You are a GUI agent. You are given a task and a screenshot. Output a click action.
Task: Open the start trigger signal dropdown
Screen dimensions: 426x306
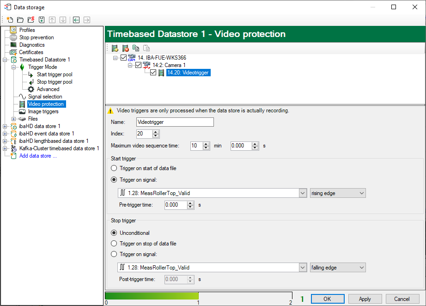(303, 193)
